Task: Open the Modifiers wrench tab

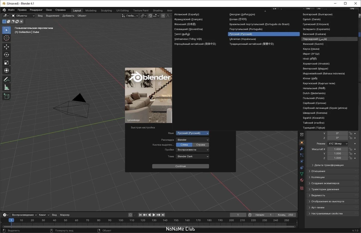Action: tap(302, 149)
